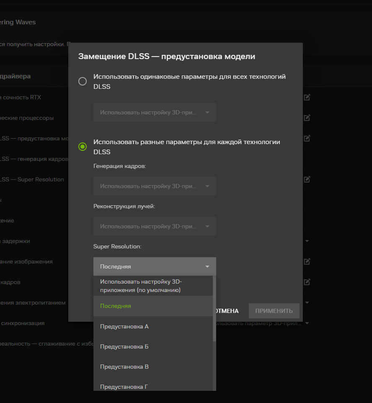Click edit icon on row reading only 'кадров'
This screenshot has height=403, width=372.
coord(307,282)
